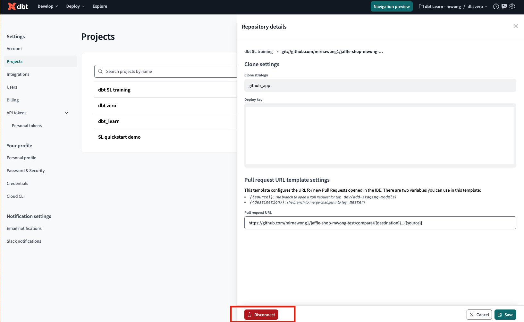Toggle the Navigation preview button
This screenshot has height=322, width=524.
tap(391, 6)
